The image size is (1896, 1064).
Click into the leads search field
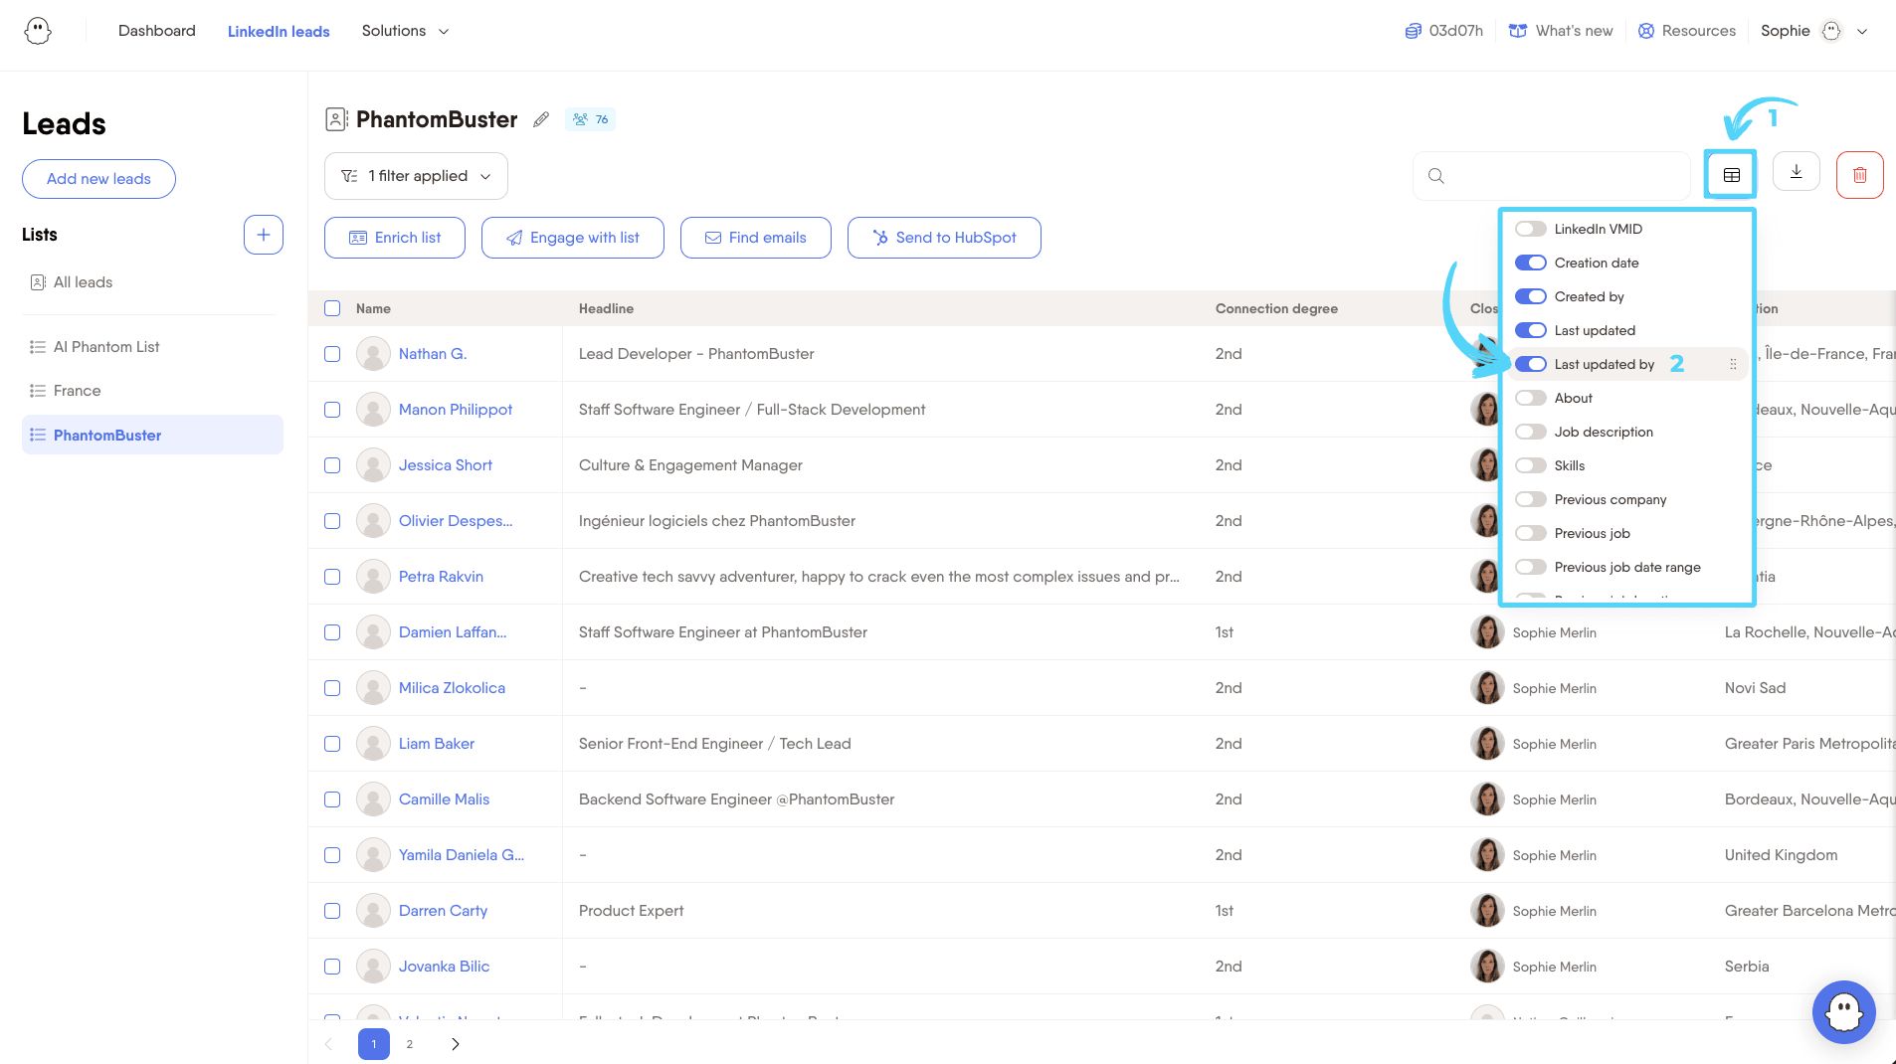pos(1552,176)
